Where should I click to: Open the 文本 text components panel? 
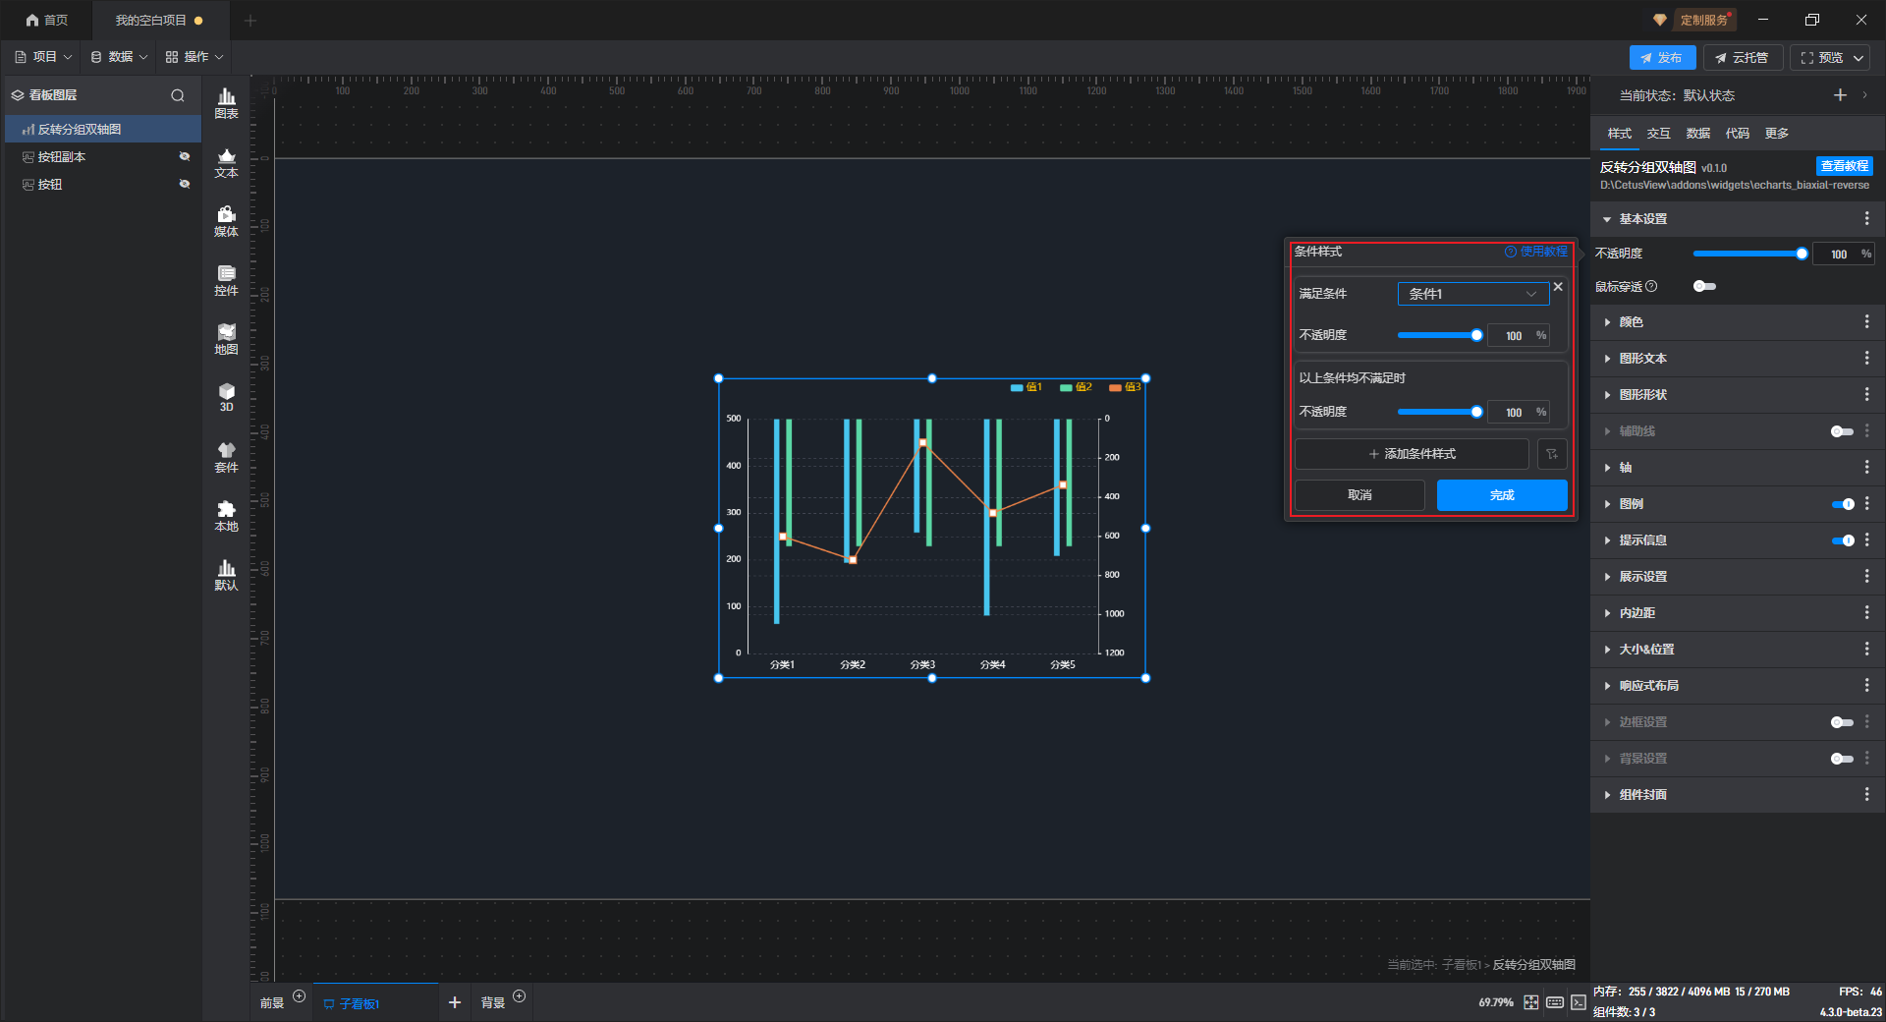(x=226, y=162)
